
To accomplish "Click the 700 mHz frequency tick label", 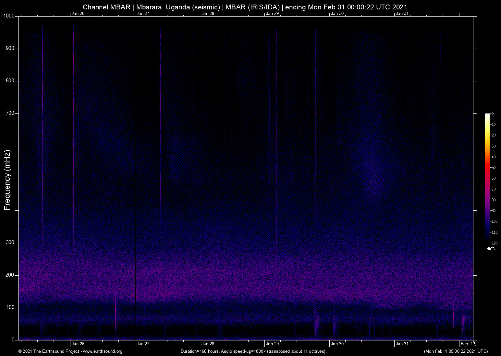I will [x=10, y=113].
